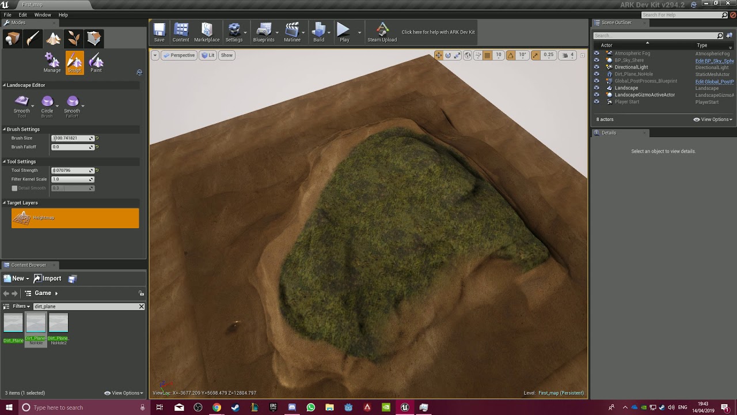Click the Build lighting icon
737x415 pixels.
coord(318,32)
